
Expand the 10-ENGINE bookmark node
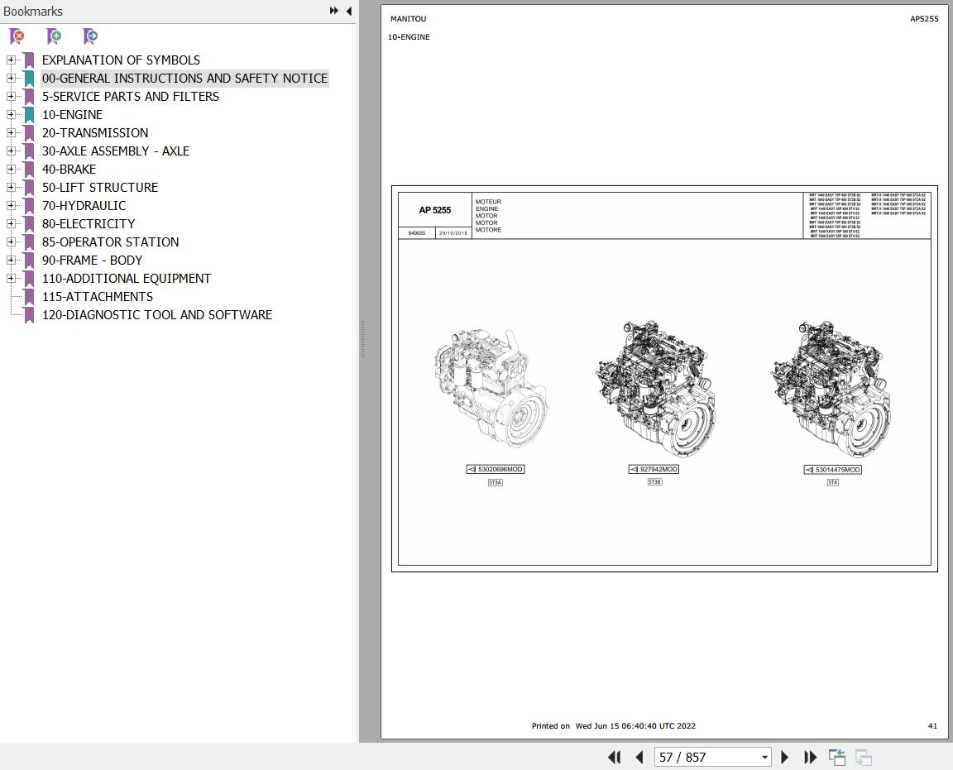coord(10,115)
